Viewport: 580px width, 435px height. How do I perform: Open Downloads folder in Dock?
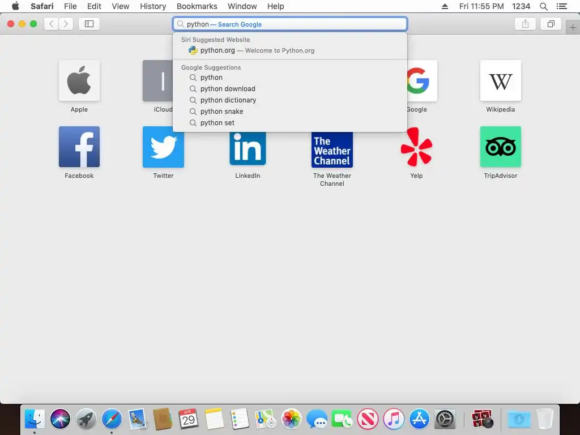(519, 419)
